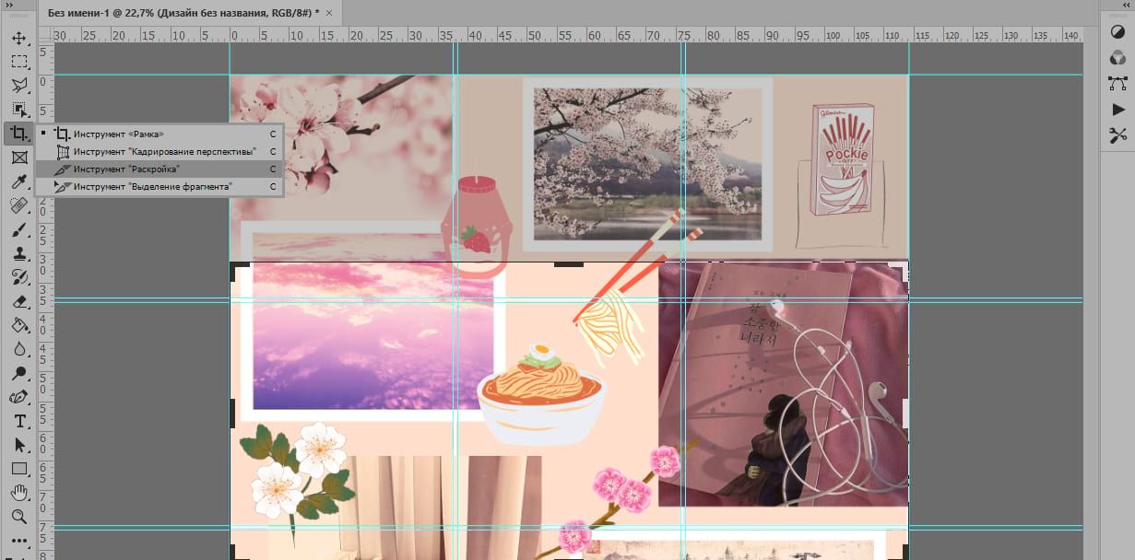
Task: Select the Rectangular Marquee tool
Action: [18, 62]
